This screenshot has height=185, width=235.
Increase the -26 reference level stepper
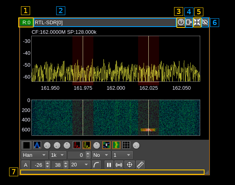point(47,163)
